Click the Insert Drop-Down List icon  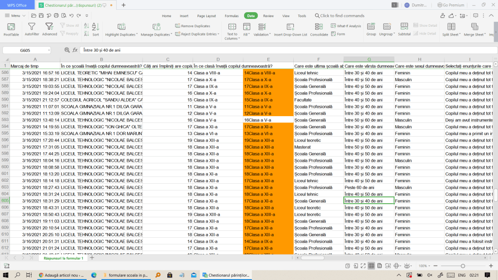tap(290, 27)
